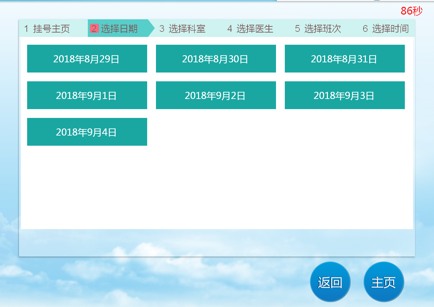Screen dimensions: 434x307
Task: Click the red countdown timer in seconds
Action: coord(411,11)
